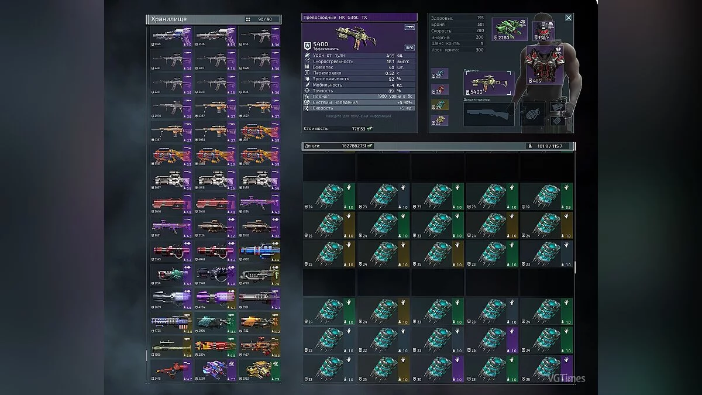The width and height of the screenshot is (702, 395).
Task: Toggle the storage grid view icon
Action: [248, 19]
